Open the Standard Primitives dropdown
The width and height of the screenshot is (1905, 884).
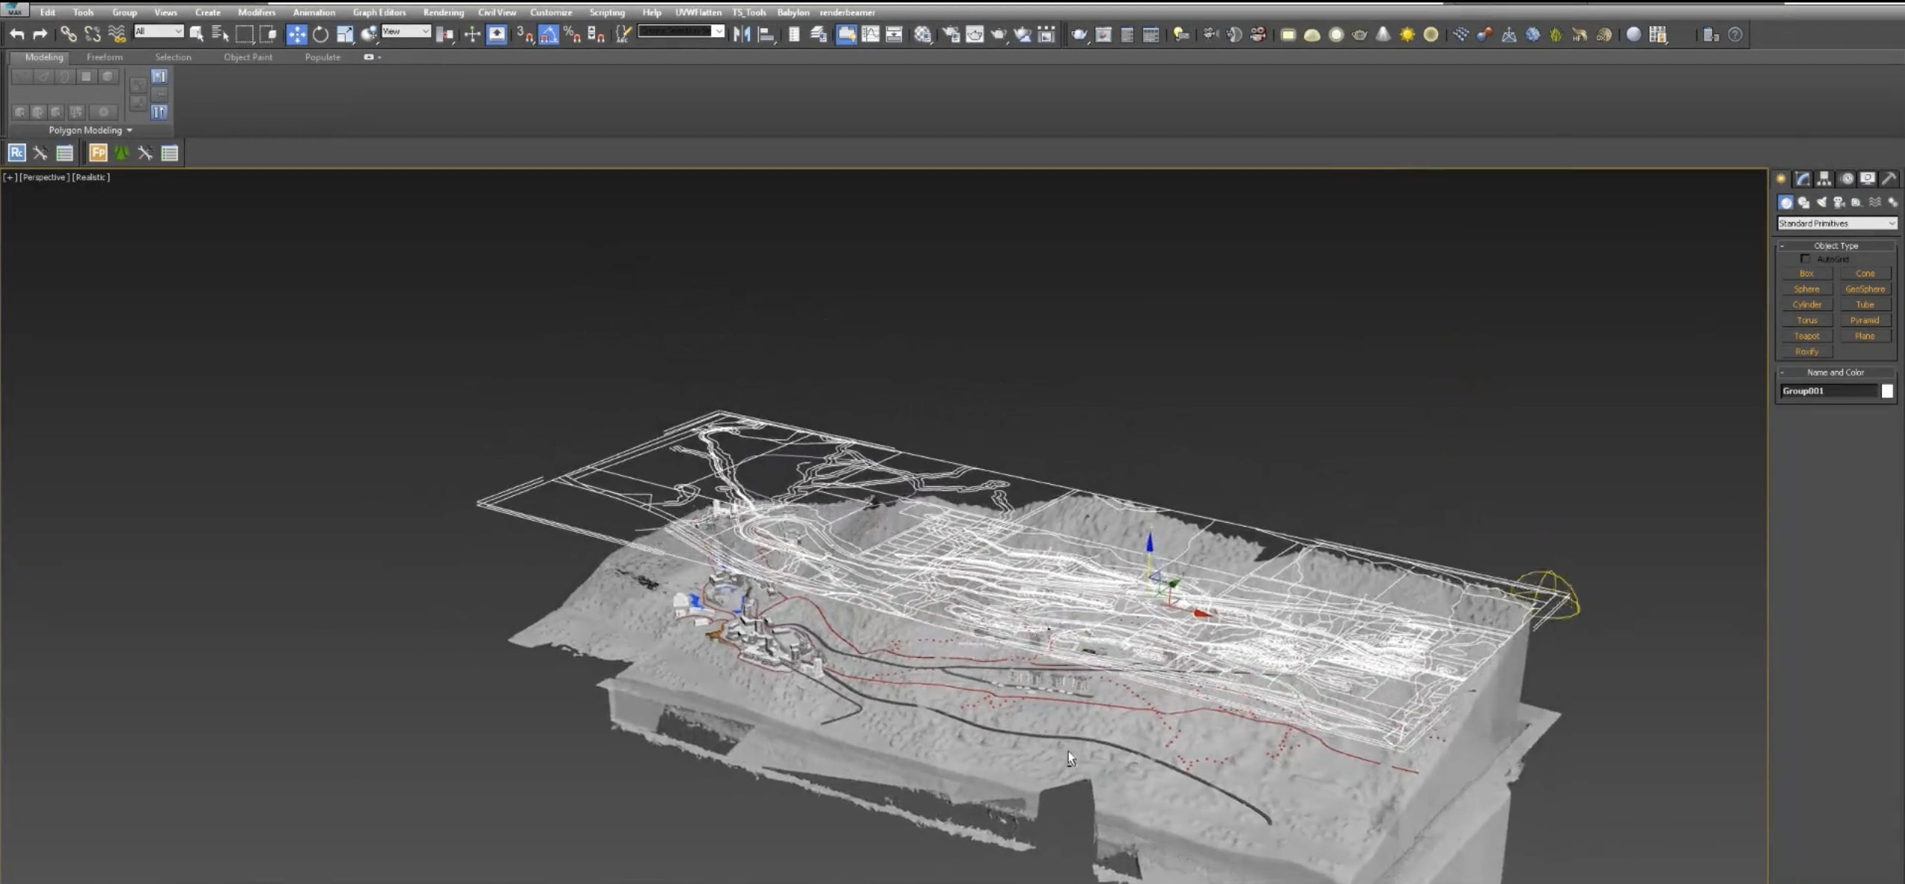[x=1836, y=223]
